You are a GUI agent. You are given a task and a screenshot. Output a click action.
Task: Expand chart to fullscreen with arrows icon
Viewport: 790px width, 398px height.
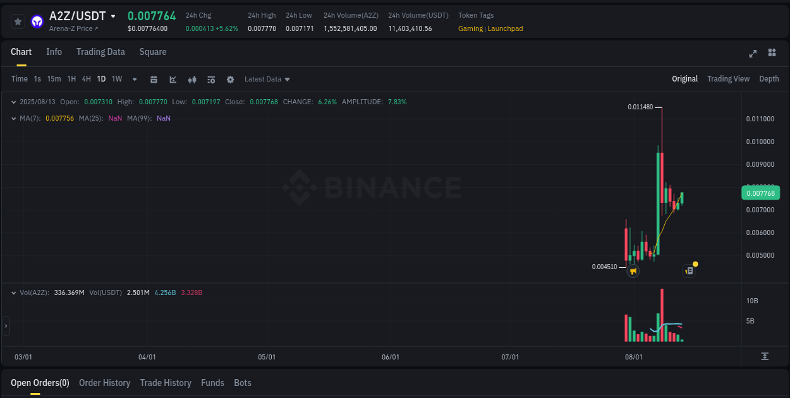[x=752, y=54]
